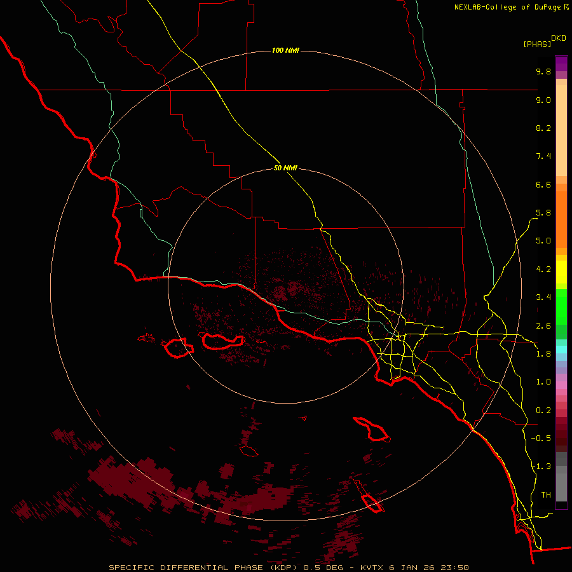
Task: Click the -1.3 scale value
Action: [541, 466]
